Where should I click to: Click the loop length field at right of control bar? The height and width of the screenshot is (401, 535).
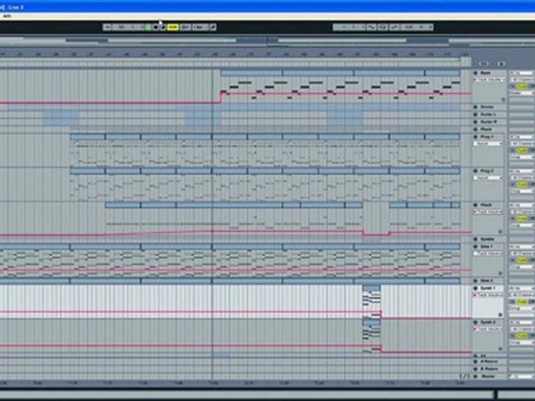417,27
